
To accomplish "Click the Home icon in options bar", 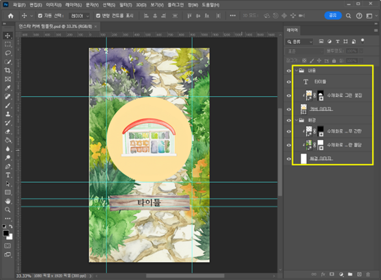I will tap(11, 16).
